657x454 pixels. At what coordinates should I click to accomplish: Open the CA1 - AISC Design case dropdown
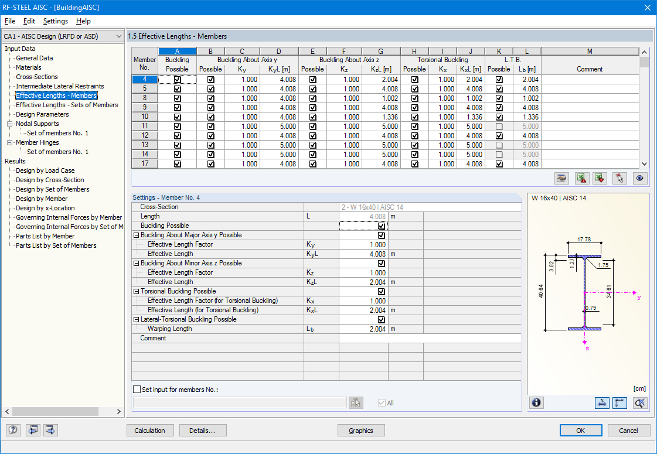[x=118, y=36]
